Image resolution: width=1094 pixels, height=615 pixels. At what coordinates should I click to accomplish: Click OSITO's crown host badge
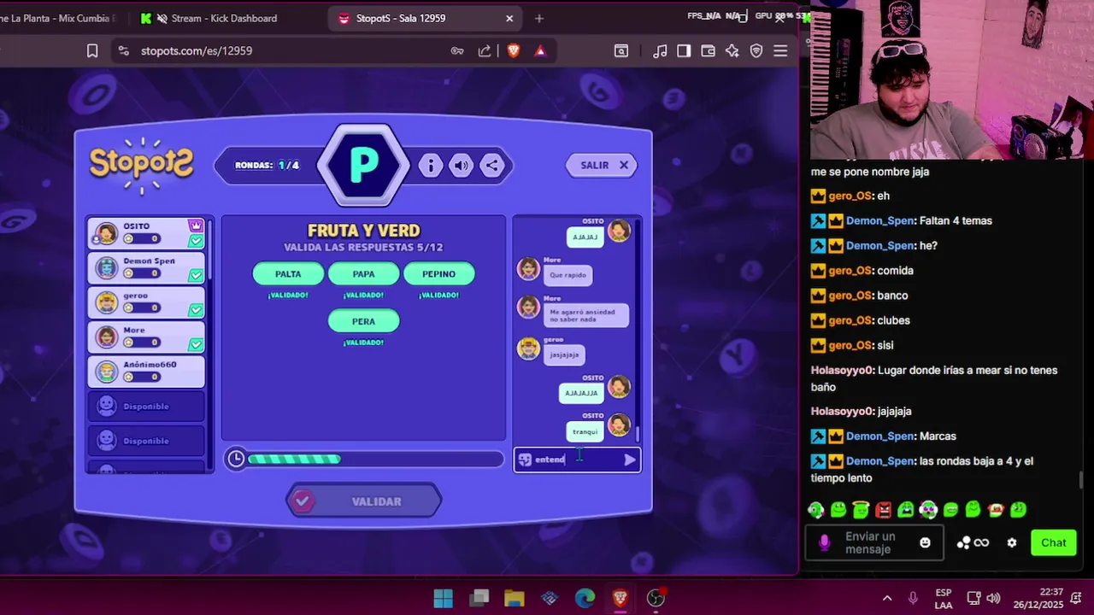click(196, 225)
